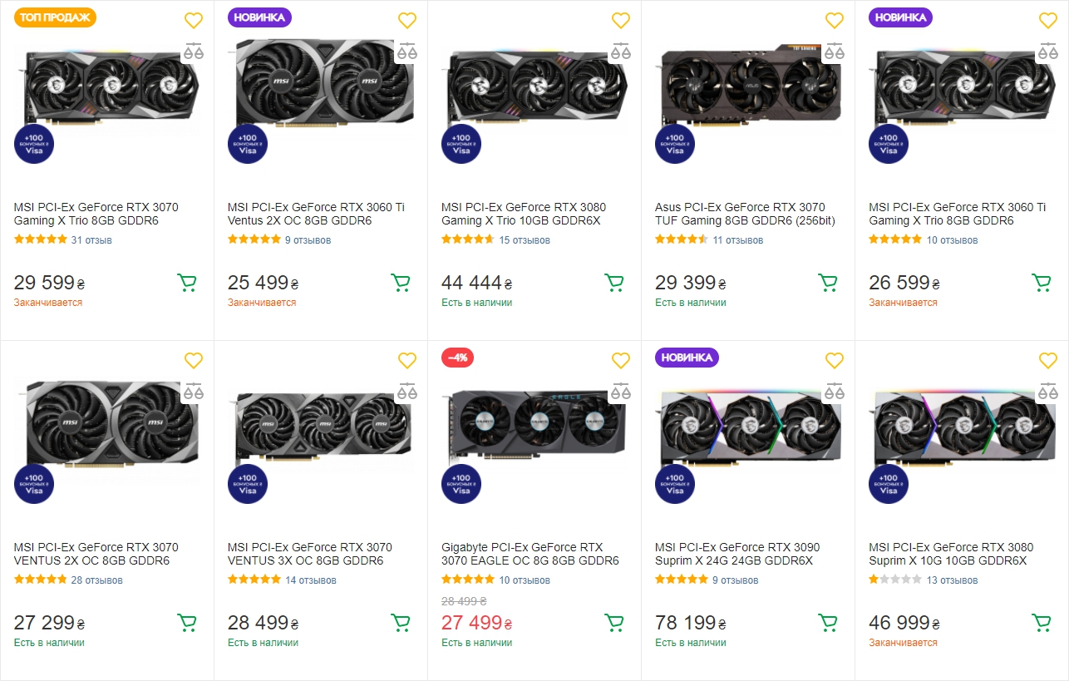This screenshot has width=1069, height=681.
Task: Favorite the MSI RTX 3080 Gaming X Trio
Action: tap(621, 21)
